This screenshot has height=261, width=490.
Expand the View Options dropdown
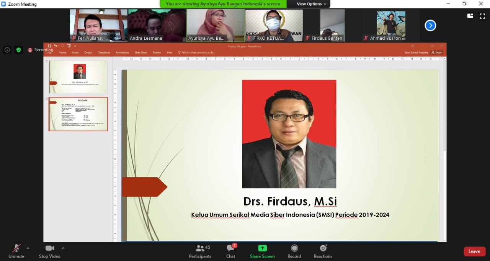point(312,4)
